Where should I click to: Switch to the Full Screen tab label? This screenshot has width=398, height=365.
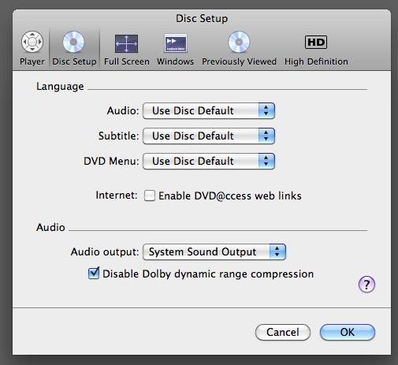127,61
